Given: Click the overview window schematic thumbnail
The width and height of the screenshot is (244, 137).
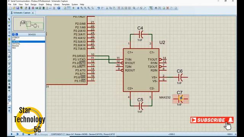Looking at the screenshot, I should pos(29,24).
